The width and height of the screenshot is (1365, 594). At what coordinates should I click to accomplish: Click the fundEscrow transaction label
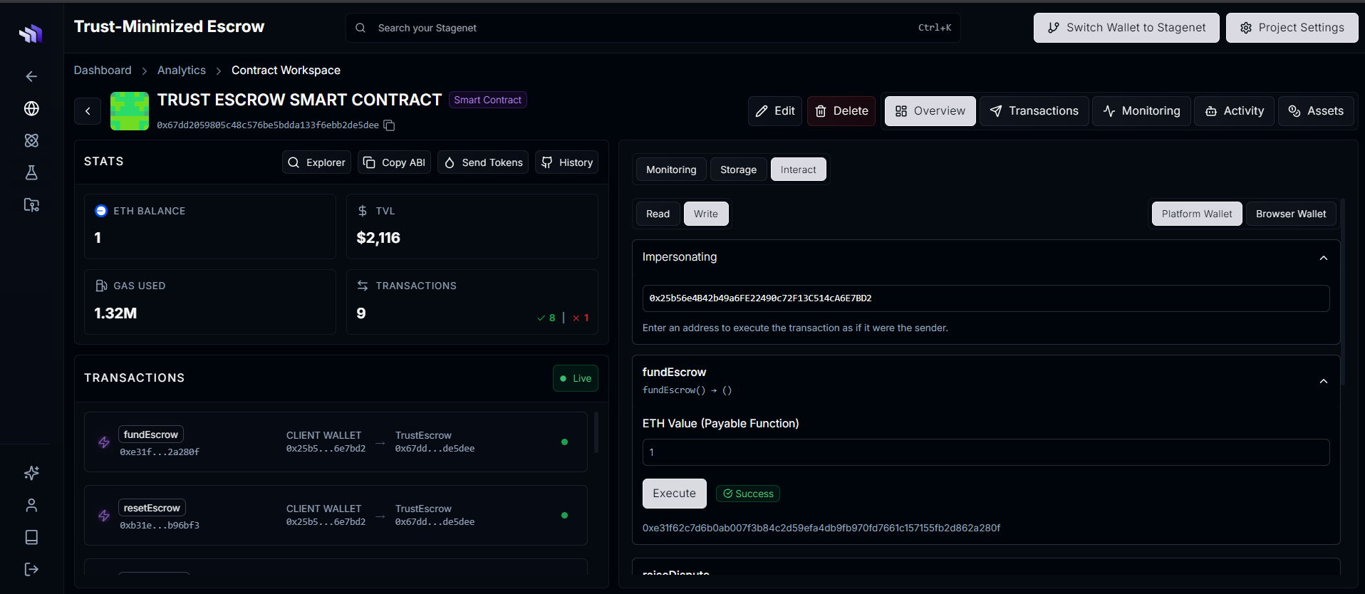click(151, 434)
